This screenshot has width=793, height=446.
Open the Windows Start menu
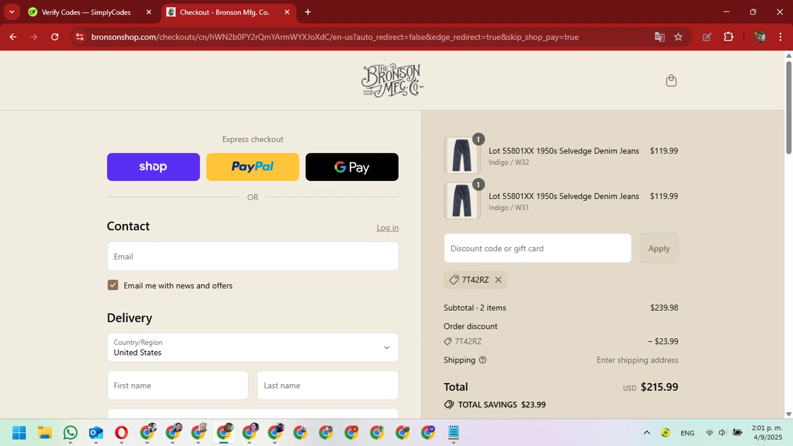tap(19, 433)
